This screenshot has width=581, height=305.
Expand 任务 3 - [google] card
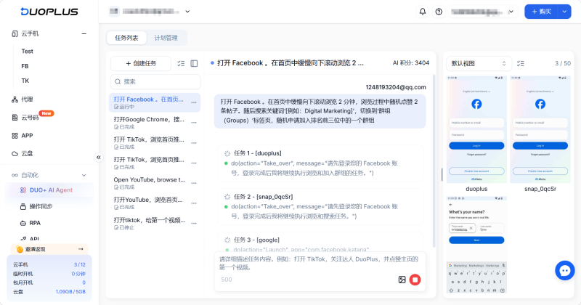(x=320, y=243)
